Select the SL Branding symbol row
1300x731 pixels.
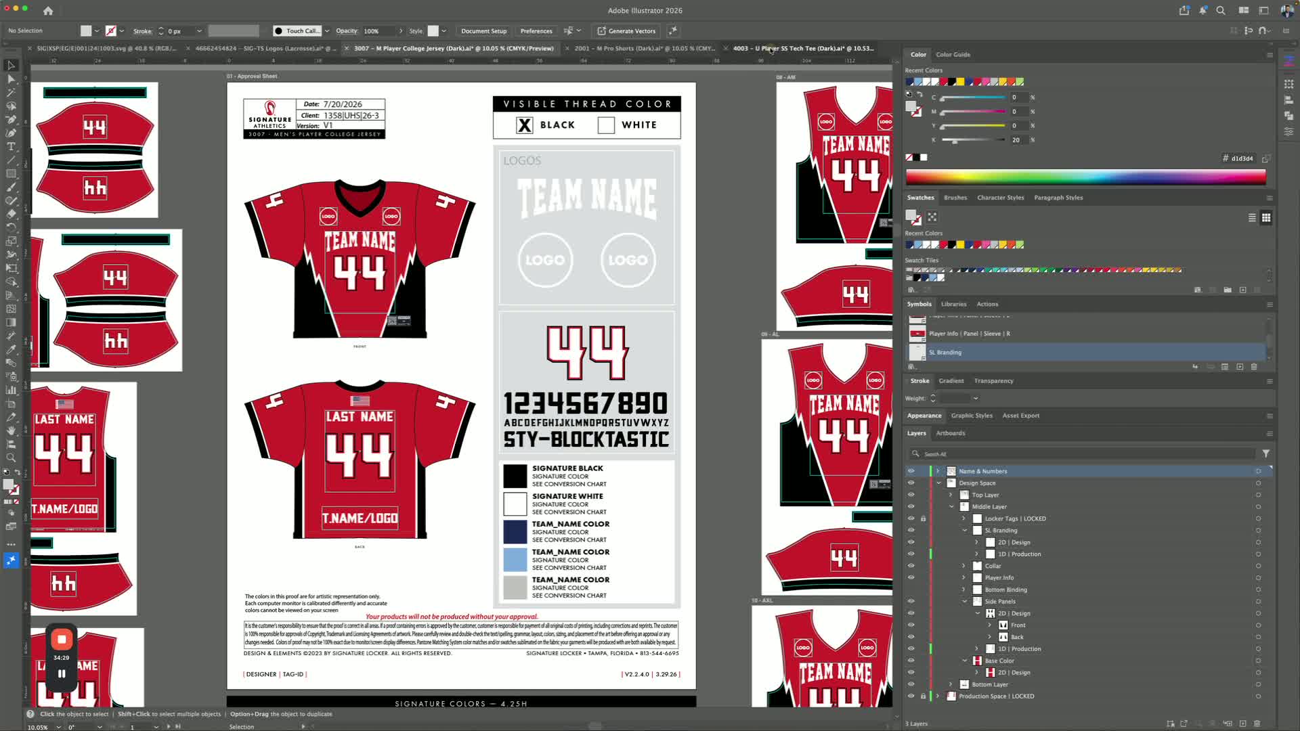coord(1085,353)
